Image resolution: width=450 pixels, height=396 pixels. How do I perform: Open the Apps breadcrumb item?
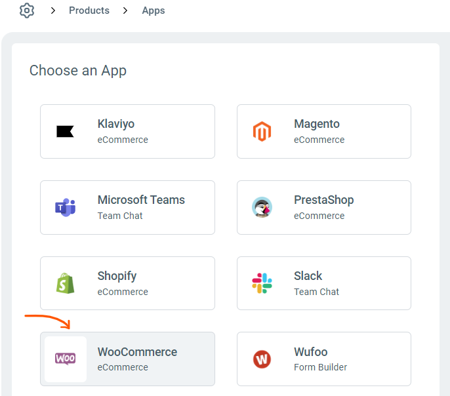(x=153, y=10)
